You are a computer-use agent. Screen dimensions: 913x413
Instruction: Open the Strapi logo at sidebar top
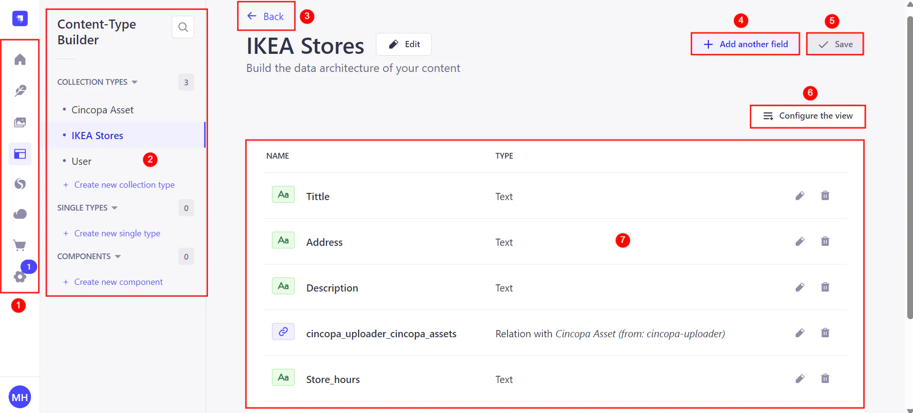click(20, 19)
